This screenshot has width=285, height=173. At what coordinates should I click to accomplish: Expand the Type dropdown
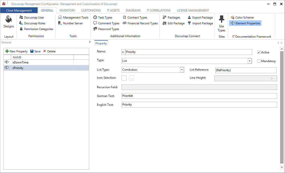click(250, 61)
